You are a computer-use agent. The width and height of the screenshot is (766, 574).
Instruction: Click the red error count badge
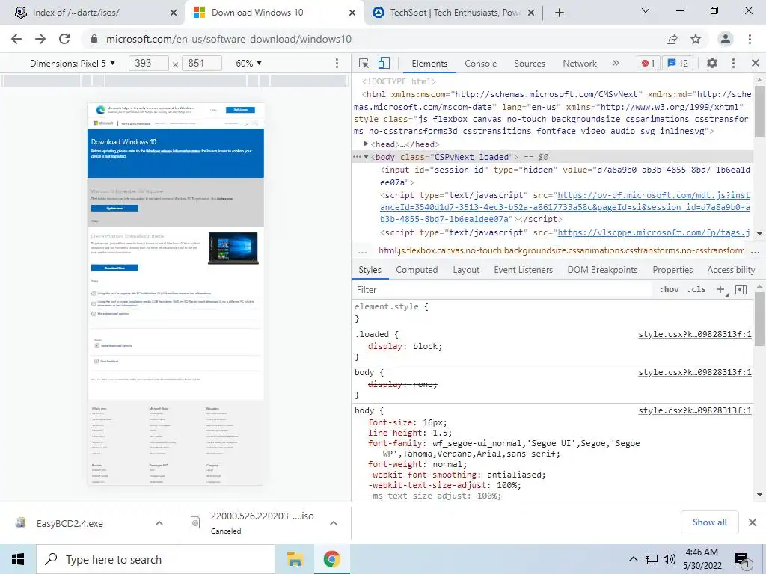click(649, 63)
